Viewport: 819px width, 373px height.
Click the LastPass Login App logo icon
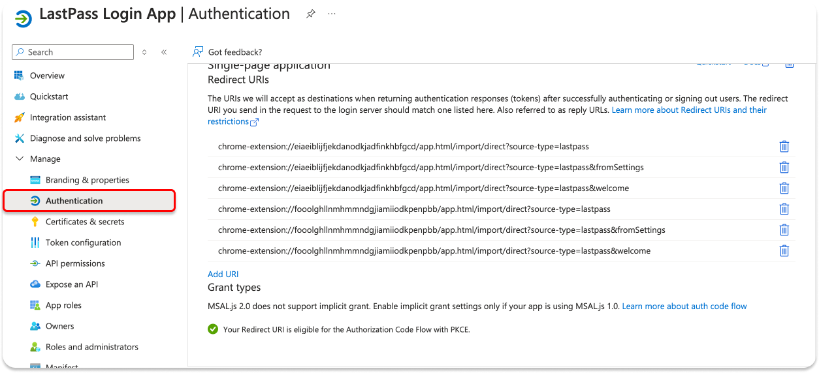[x=23, y=19]
